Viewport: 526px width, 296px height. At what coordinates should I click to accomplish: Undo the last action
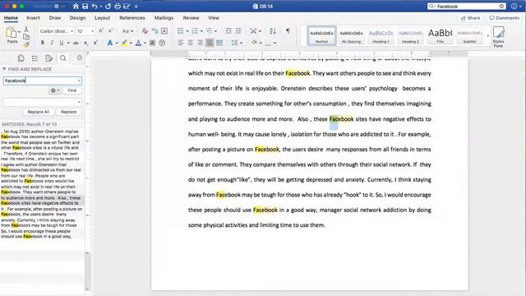click(x=95, y=6)
